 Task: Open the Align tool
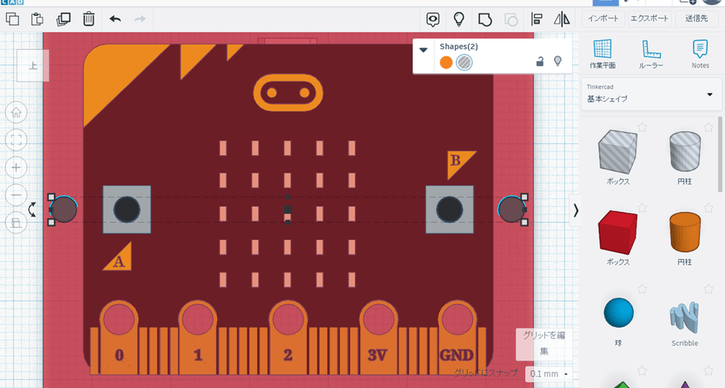pyautogui.click(x=536, y=19)
